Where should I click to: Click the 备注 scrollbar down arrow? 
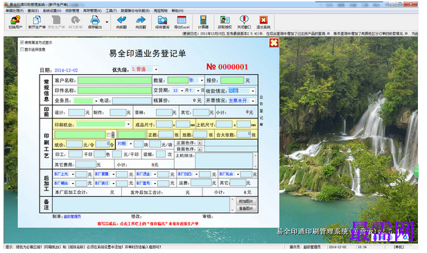click(232, 210)
